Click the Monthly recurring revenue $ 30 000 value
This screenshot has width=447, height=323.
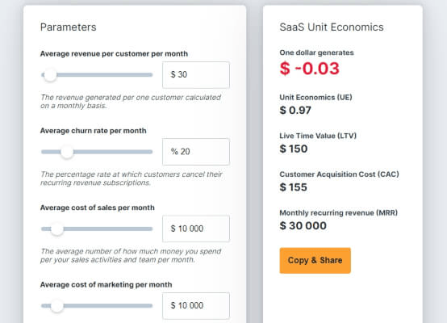tap(303, 226)
